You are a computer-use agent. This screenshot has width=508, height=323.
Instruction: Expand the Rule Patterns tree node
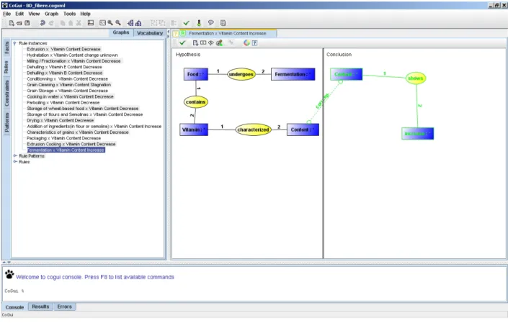click(x=15, y=156)
